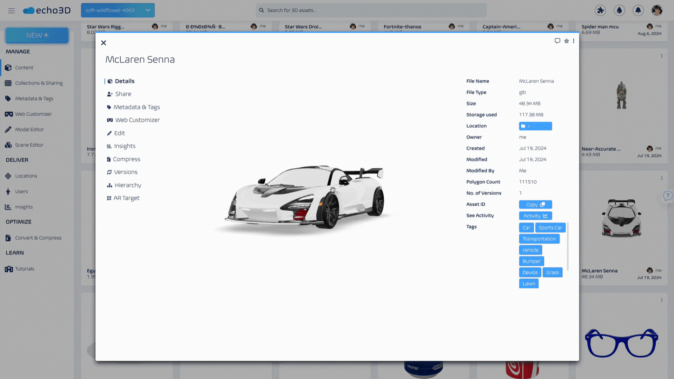This screenshot has height=379, width=674.
Task: Click the Users sidebar icon
Action: 8,191
